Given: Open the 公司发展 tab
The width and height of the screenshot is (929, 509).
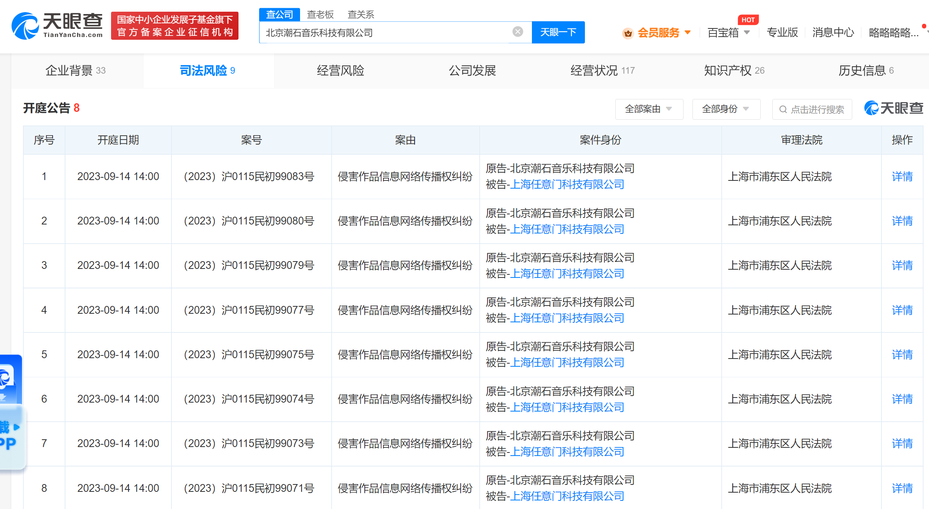Looking at the screenshot, I should [x=472, y=71].
